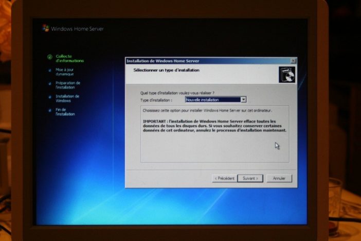Click the Préparation de l'installation step bullet
Viewport: 361px width, 241px height.
[x=50, y=84]
